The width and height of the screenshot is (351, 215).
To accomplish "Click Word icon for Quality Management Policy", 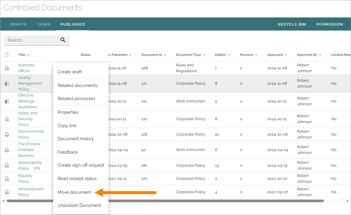I will tap(7, 83).
